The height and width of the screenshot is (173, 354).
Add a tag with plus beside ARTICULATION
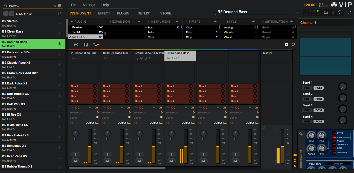(x=292, y=22)
